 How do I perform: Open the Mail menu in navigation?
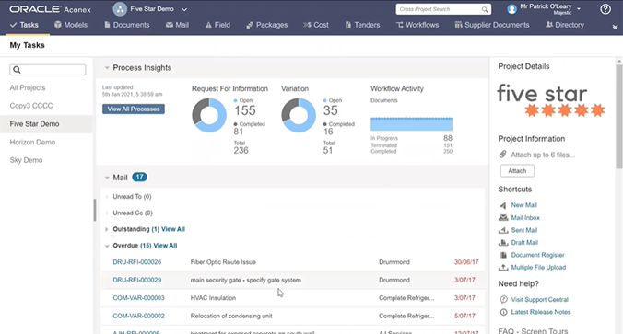[x=177, y=25]
